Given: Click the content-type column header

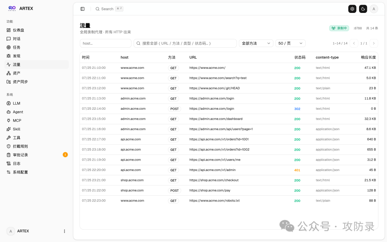Looking at the screenshot, I should (327, 57).
